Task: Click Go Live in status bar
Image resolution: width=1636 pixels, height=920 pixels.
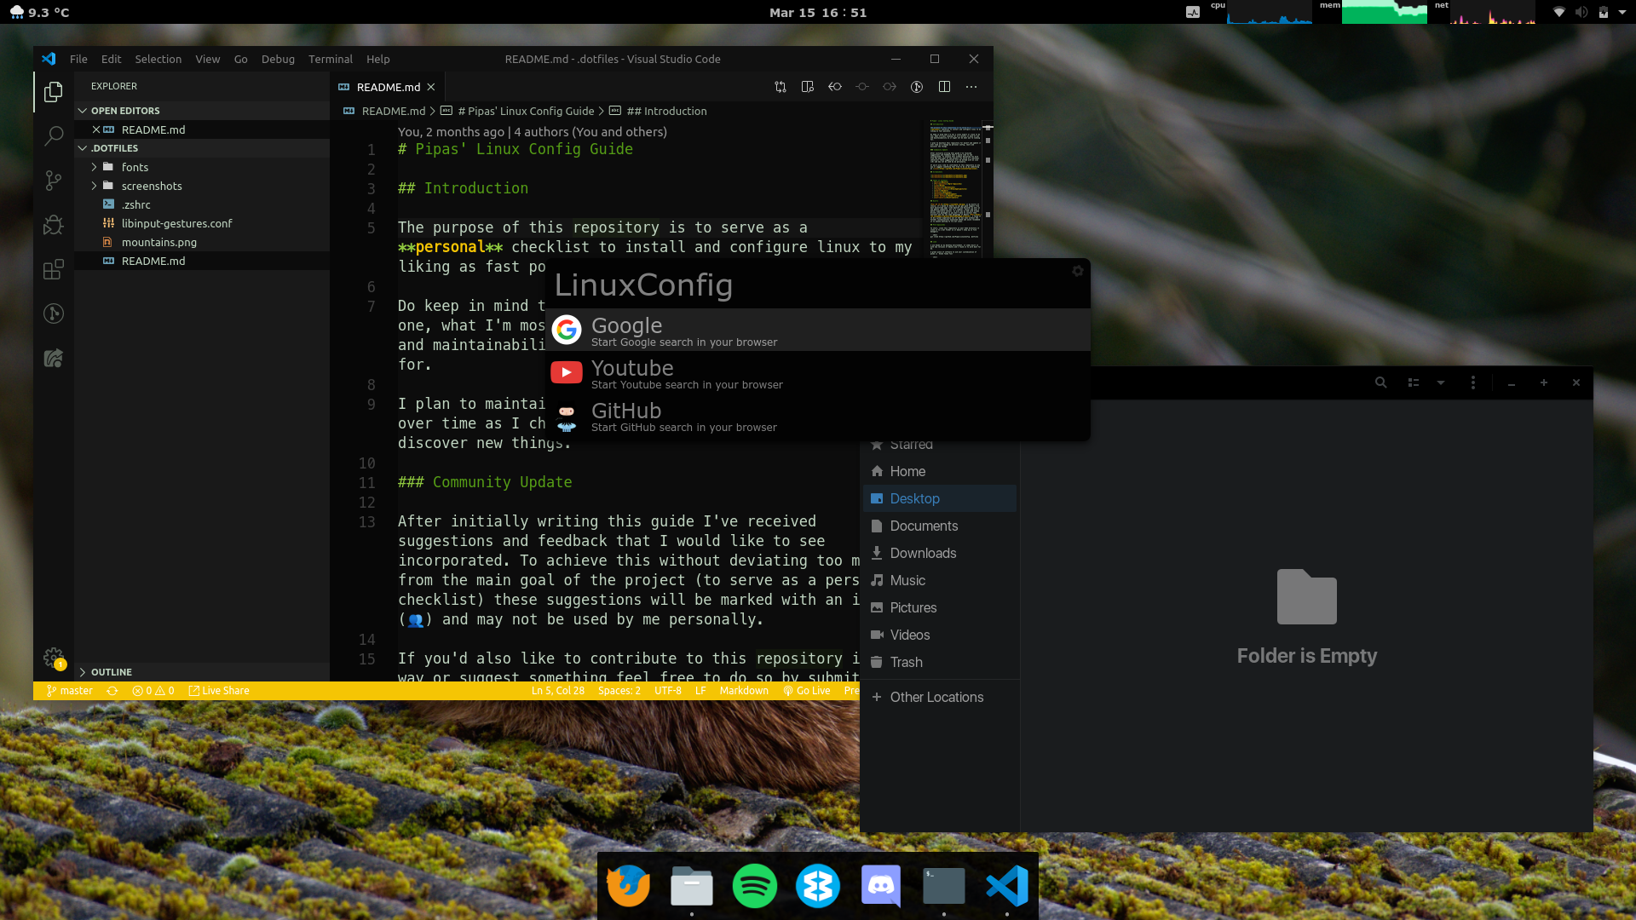Action: (807, 691)
